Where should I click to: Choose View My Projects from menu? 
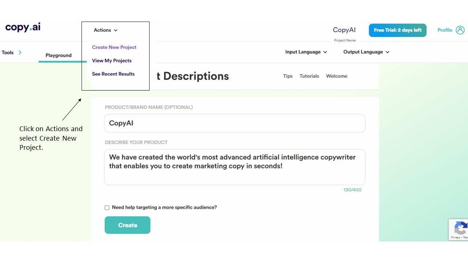(x=112, y=61)
